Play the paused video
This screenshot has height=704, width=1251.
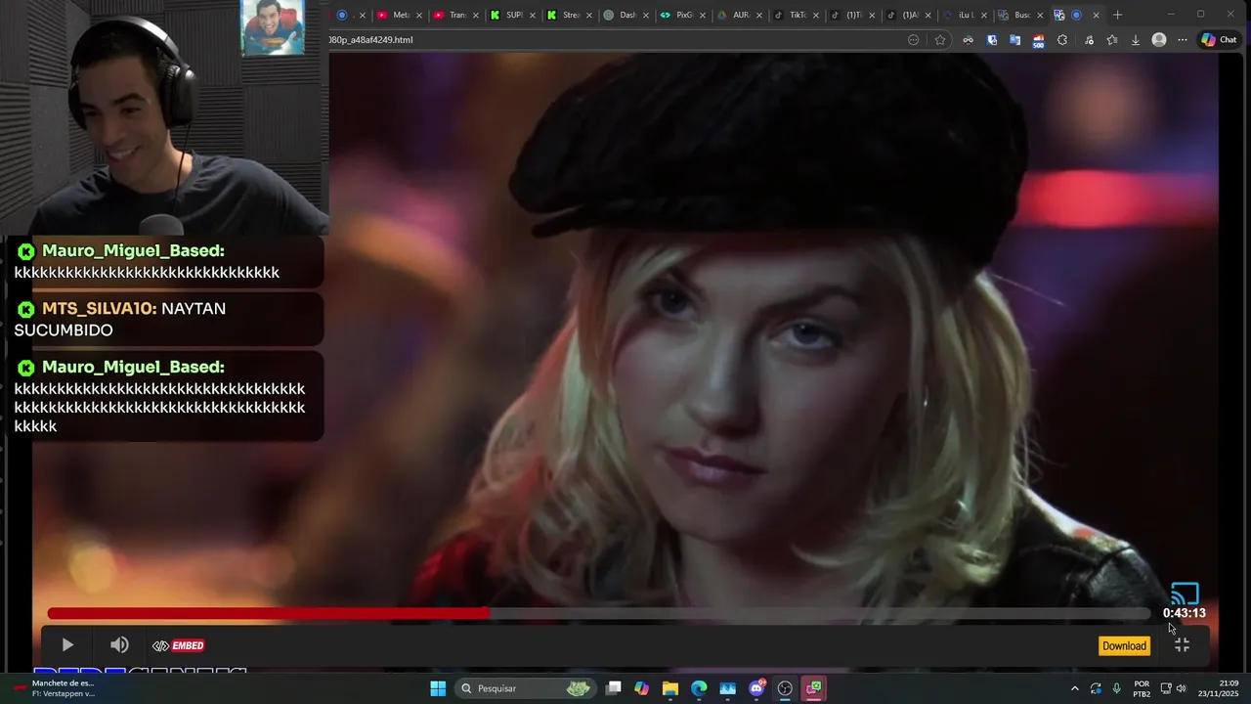67,645
